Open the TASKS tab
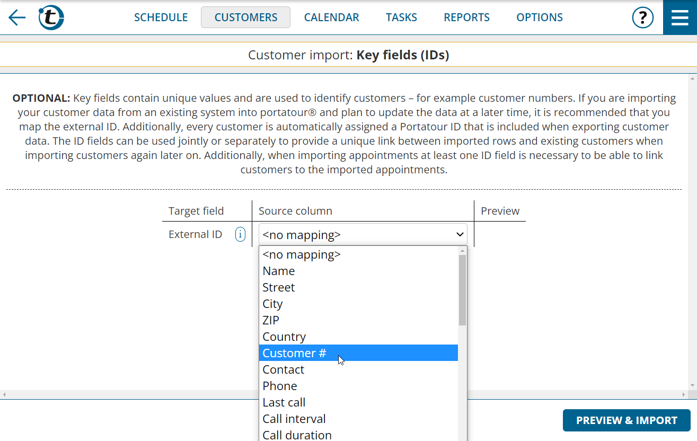The height and width of the screenshot is (441, 697). (x=401, y=17)
